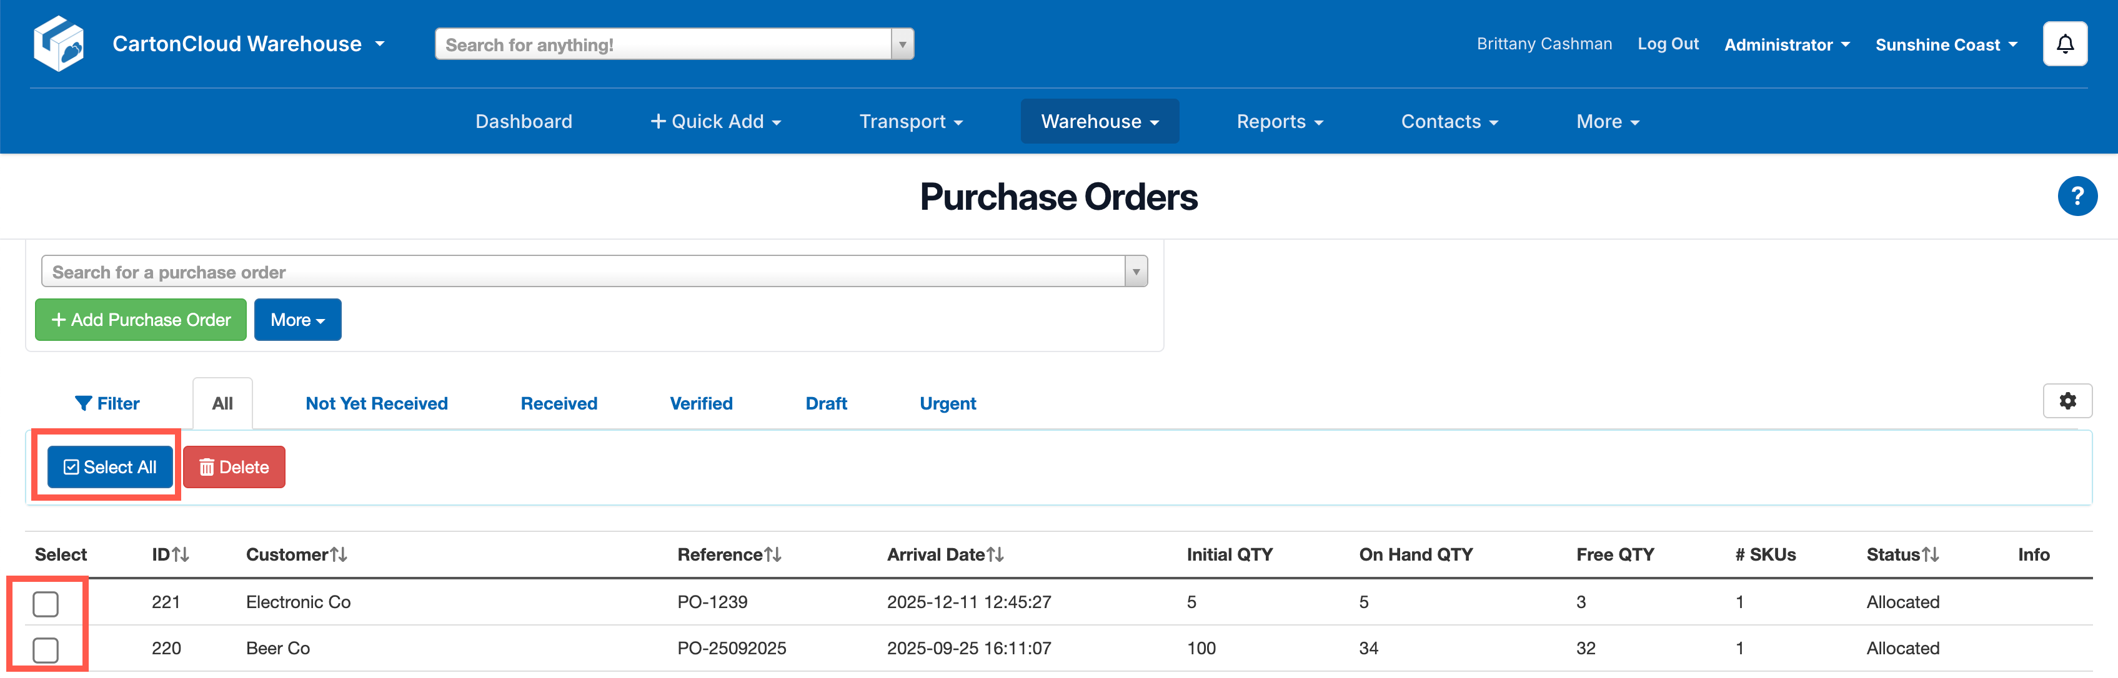The image size is (2118, 678).
Task: Tick the checkbox for Beer Co order
Action: pyautogui.click(x=46, y=650)
